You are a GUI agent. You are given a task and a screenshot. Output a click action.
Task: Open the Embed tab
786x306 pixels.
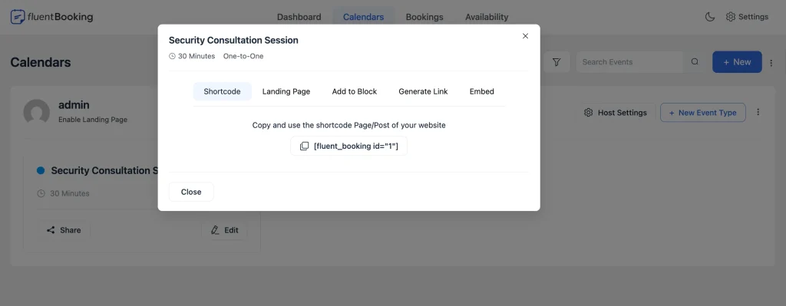pos(482,92)
